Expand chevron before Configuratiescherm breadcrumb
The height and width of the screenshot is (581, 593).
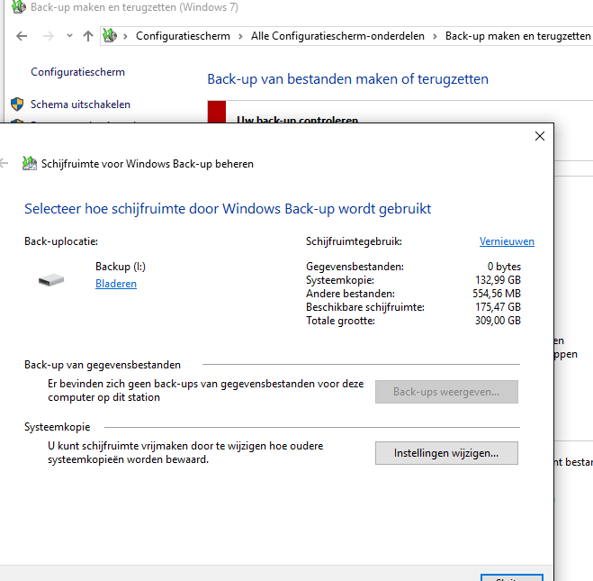coord(125,36)
